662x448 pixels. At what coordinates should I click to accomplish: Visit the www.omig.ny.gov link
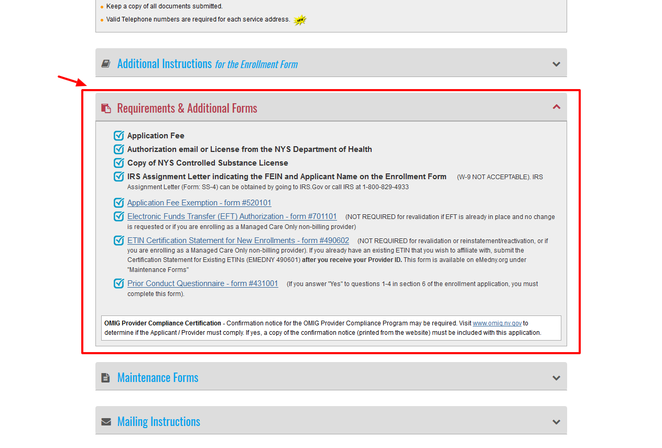coord(497,323)
